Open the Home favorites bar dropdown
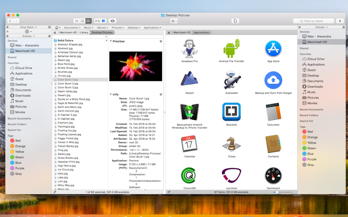The width and height of the screenshot is (348, 217). (58, 28)
